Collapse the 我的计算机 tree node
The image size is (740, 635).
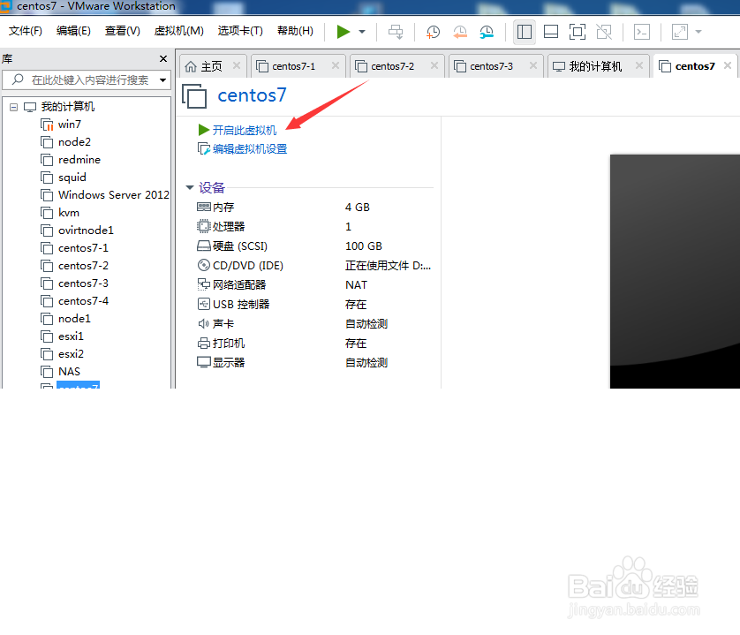(13, 107)
